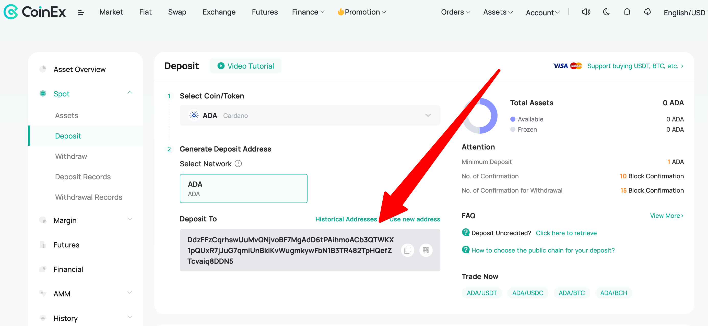Click Historical Addresses link
The height and width of the screenshot is (326, 708).
pos(346,219)
